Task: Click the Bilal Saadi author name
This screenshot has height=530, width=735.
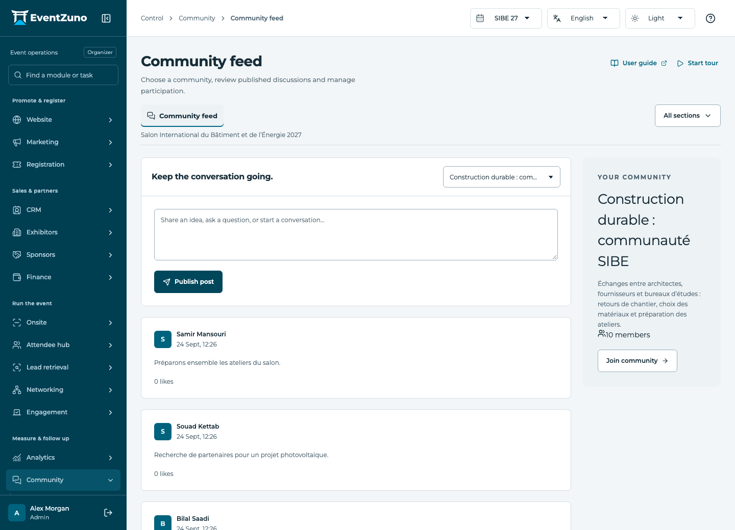Action: pos(193,519)
